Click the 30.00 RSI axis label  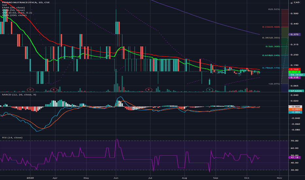(x=294, y=170)
